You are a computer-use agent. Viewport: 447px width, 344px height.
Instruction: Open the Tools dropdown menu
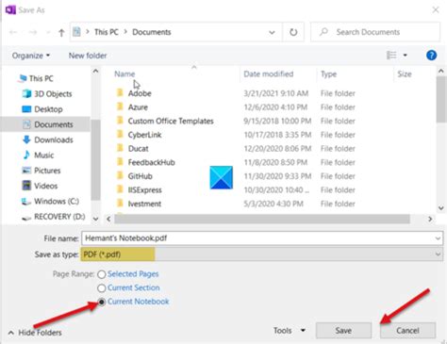(x=290, y=331)
